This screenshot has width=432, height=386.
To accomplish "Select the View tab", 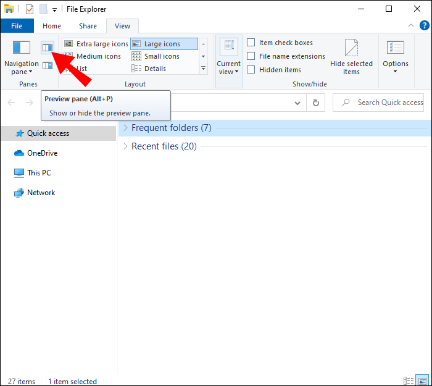I will tap(122, 26).
